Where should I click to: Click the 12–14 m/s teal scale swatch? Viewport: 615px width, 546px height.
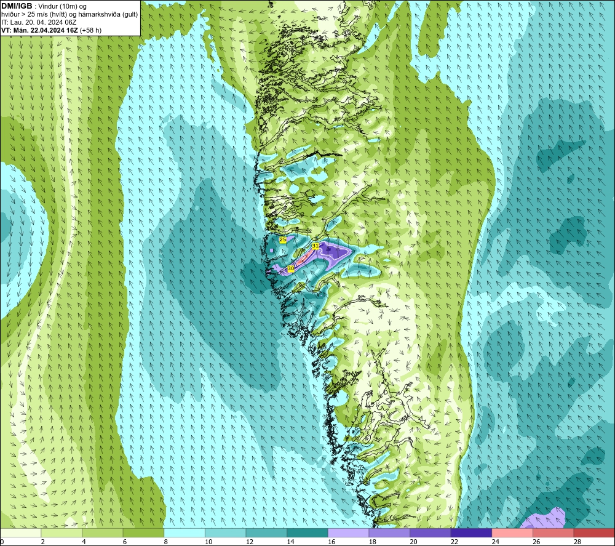(266, 533)
